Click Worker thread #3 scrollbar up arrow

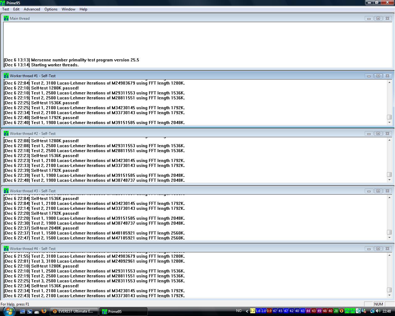(389, 197)
